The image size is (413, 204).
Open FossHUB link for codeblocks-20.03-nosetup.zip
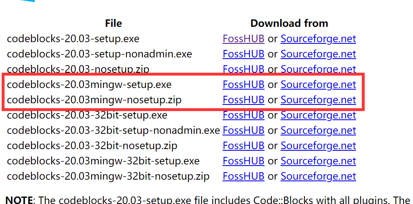(243, 69)
